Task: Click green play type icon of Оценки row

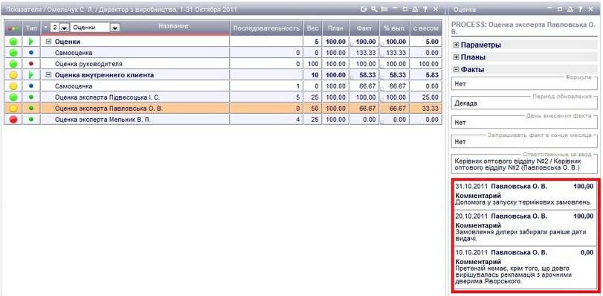Action: 31,42
